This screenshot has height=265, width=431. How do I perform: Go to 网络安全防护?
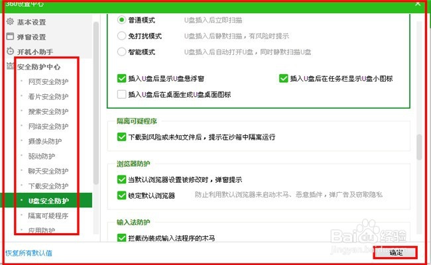tap(48, 127)
